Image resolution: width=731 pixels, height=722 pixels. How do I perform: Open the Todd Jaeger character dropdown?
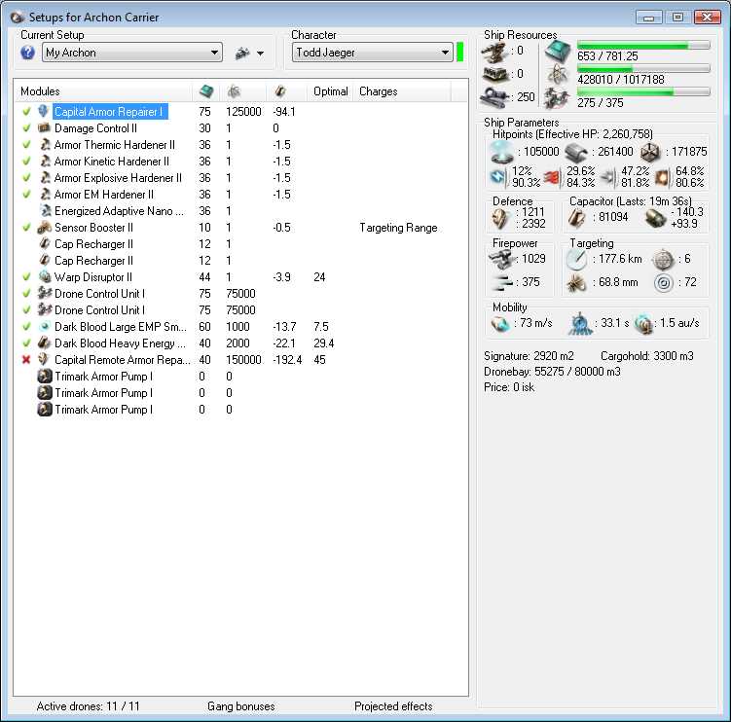tap(373, 53)
